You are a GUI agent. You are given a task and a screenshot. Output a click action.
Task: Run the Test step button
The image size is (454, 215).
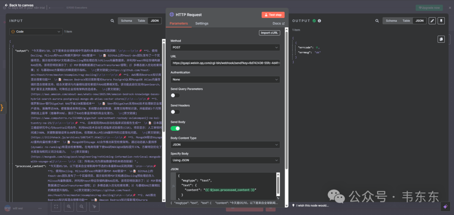pos(273,15)
